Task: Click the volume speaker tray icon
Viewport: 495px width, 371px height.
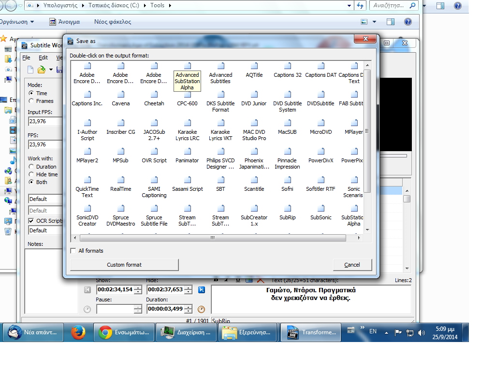Action: pos(421,332)
